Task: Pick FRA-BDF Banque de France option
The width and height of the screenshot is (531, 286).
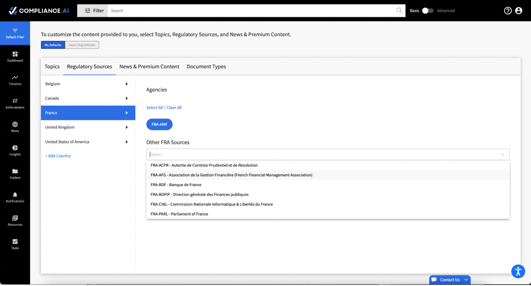Action: point(328,185)
